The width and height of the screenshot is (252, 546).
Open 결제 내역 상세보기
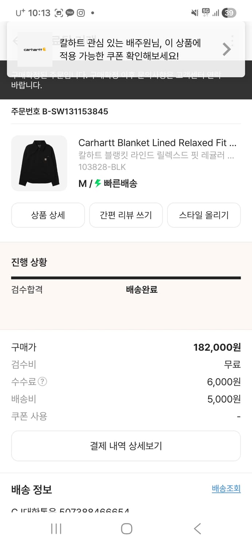126,446
